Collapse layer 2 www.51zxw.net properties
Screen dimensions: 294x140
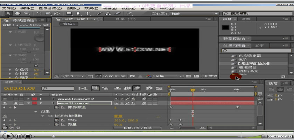click(x=28, y=103)
